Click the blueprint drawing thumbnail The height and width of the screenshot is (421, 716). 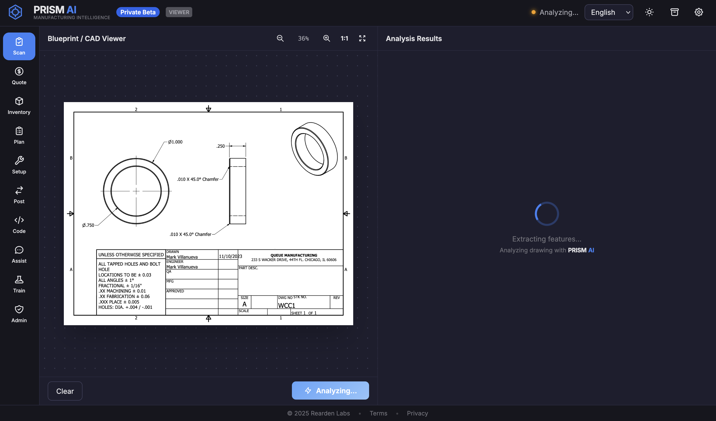pos(208,214)
